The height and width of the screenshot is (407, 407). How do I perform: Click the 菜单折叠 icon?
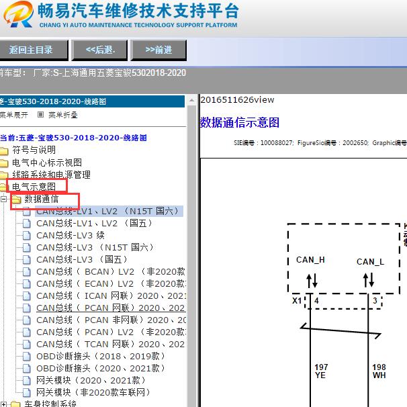(x=40, y=114)
